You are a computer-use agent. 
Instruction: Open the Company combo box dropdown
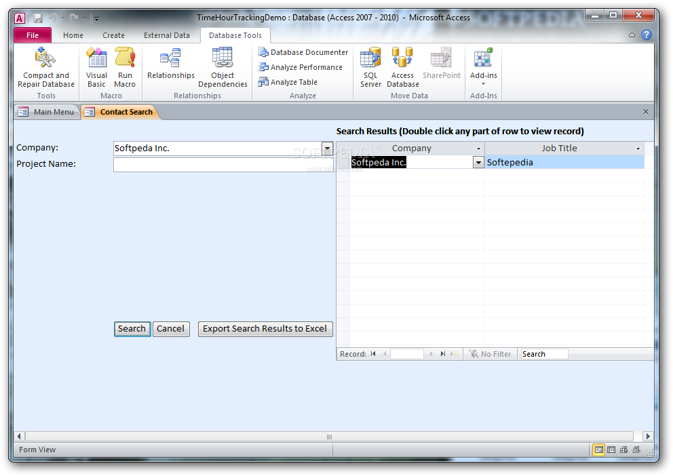pyautogui.click(x=327, y=148)
